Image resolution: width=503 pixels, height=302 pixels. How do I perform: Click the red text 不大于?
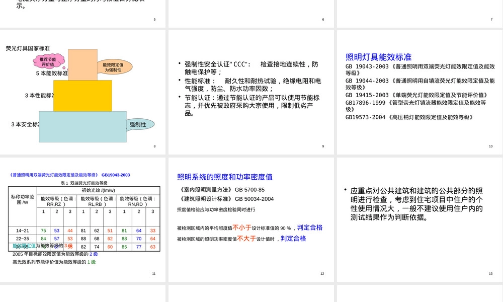(246, 239)
